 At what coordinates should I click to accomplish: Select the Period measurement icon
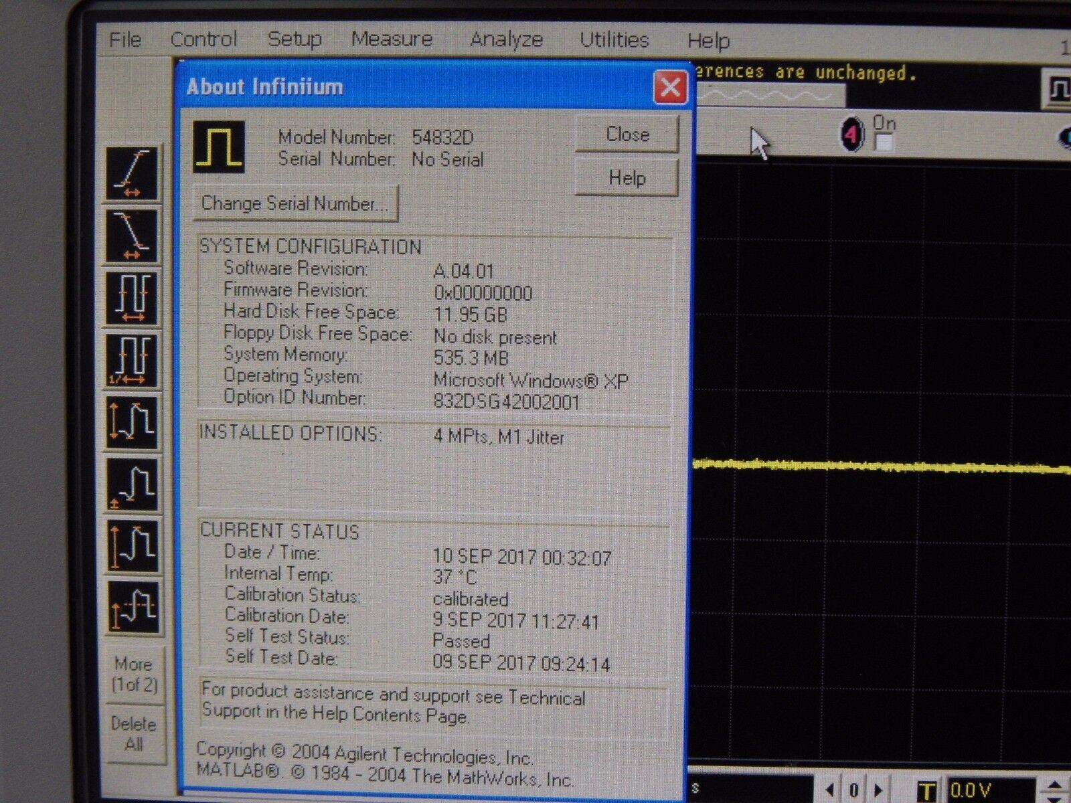(134, 296)
